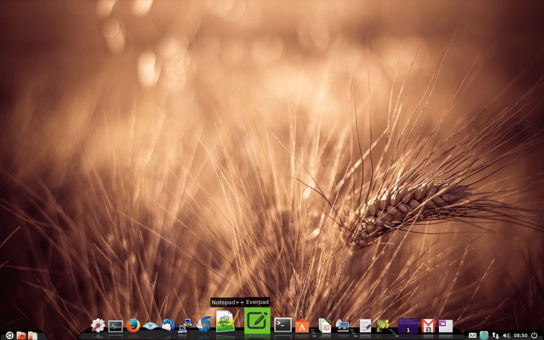Open Gmail showing 3 unread messages
Image resolution: width=544 pixels, height=340 pixels.
tap(428, 326)
